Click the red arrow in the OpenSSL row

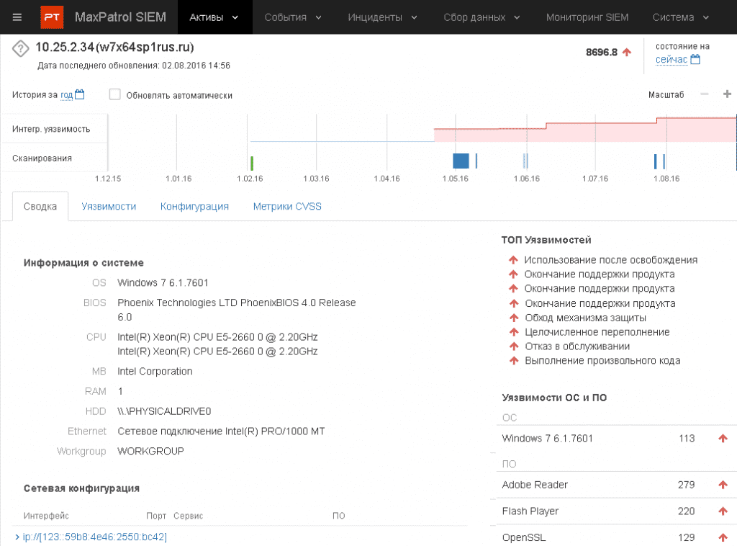click(723, 537)
